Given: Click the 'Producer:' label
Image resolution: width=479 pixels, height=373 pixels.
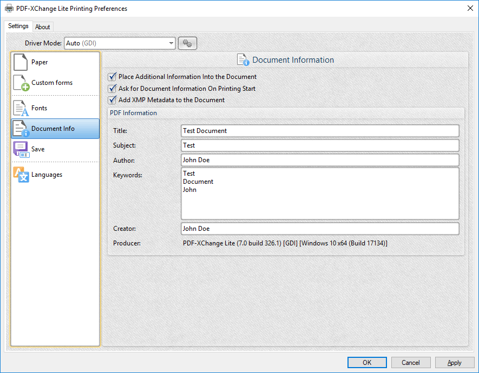Looking at the screenshot, I should (x=127, y=243).
